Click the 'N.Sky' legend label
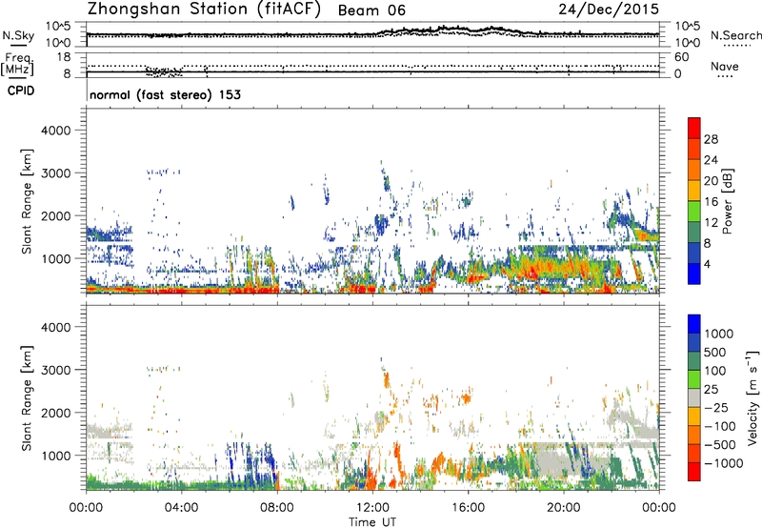 coord(18,36)
